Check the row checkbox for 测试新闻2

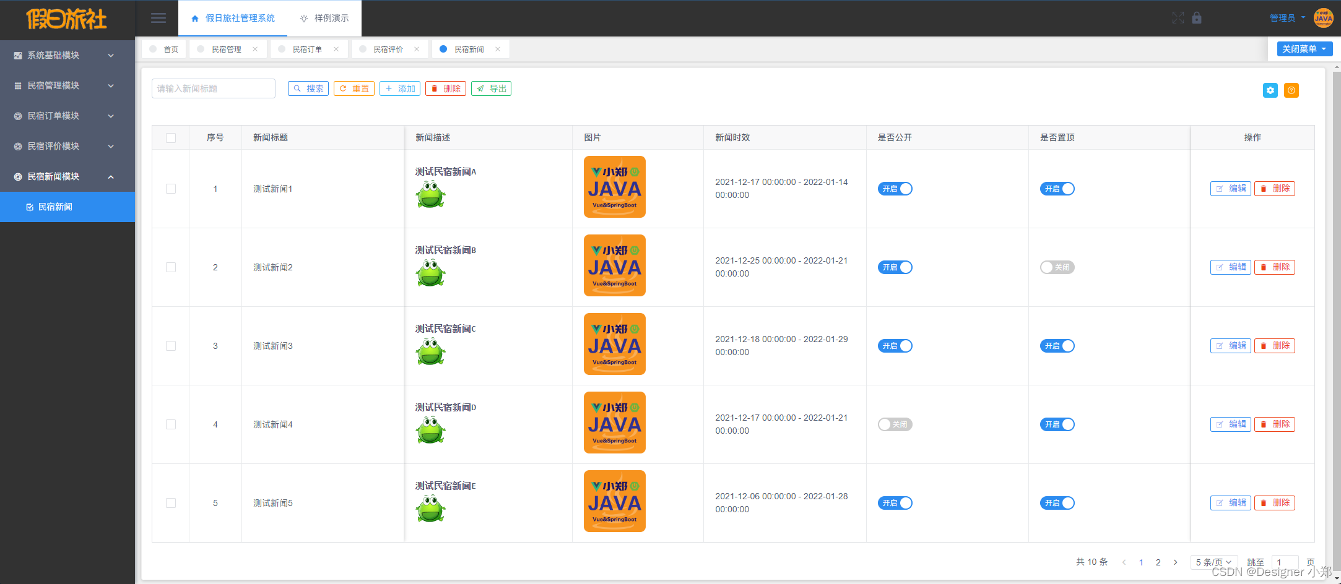tap(171, 267)
